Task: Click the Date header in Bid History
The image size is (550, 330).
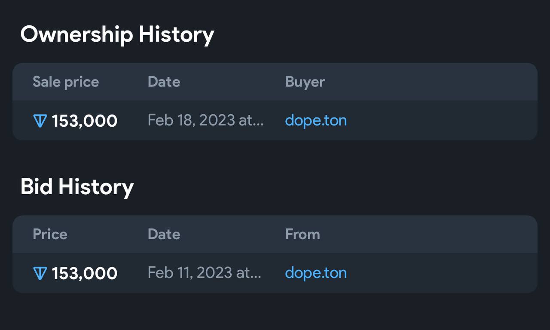Action: pyautogui.click(x=164, y=234)
